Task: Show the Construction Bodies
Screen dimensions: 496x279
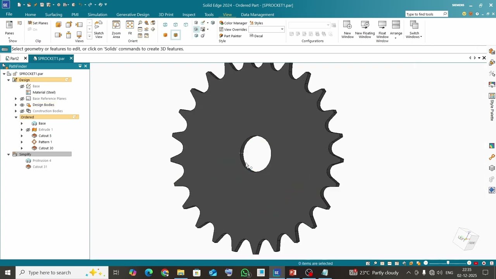Action: point(22,111)
